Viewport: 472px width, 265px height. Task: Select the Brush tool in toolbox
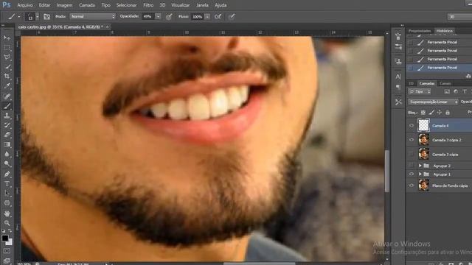pos(7,106)
